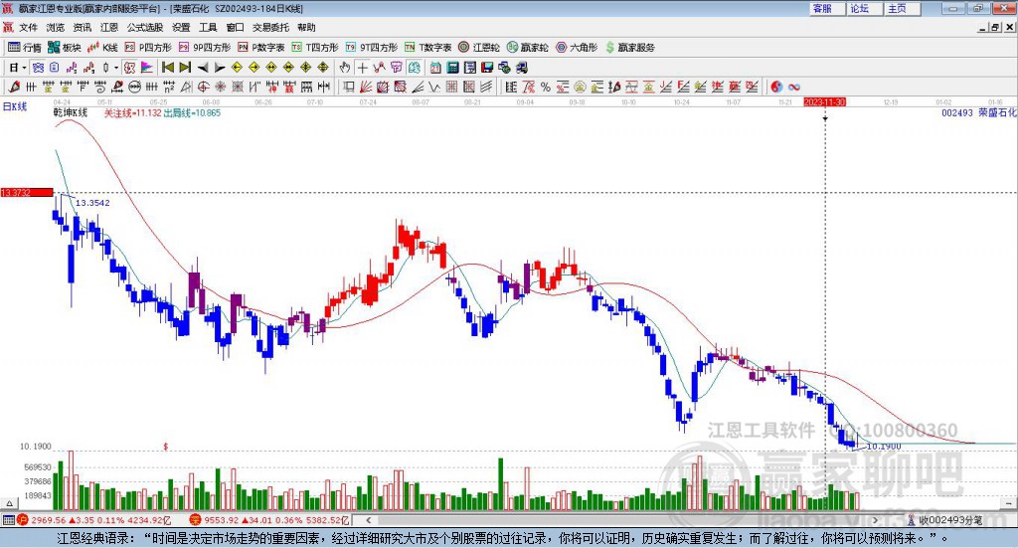
Task: Open the 浏览 menu
Action: tap(56, 27)
